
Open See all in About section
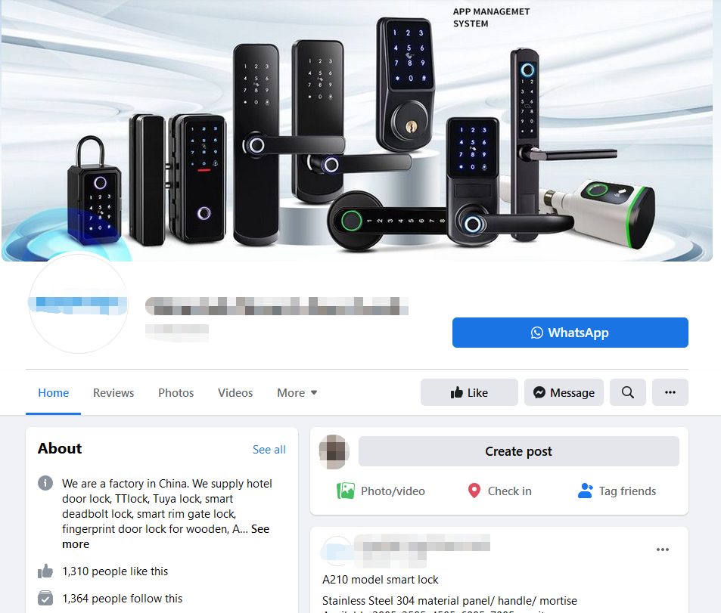point(269,450)
